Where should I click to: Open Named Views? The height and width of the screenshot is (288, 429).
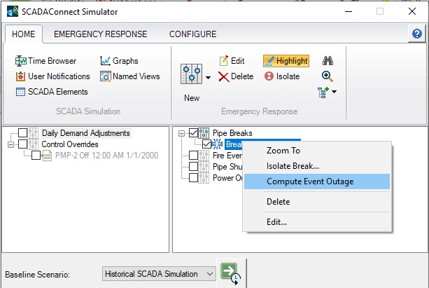(129, 76)
